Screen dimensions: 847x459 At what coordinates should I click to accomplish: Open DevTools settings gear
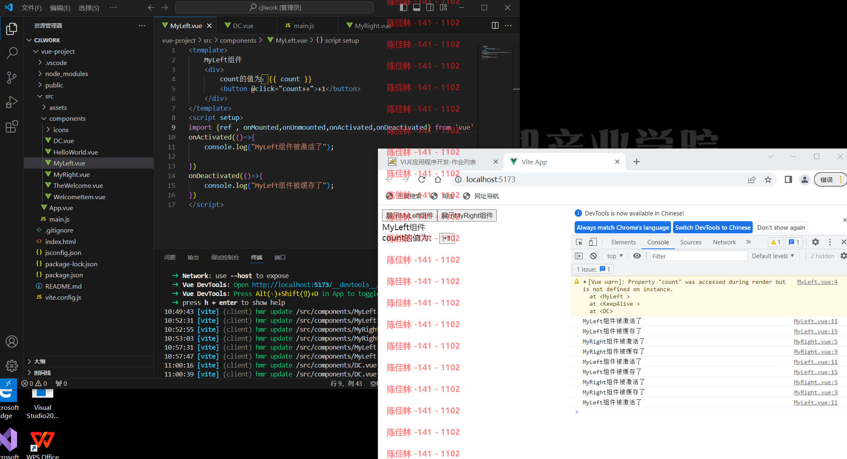(815, 242)
